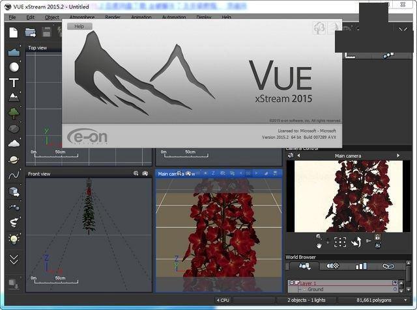Toggle the visibility icon on the Layer 1 row
417x310 pixels.
(395, 283)
